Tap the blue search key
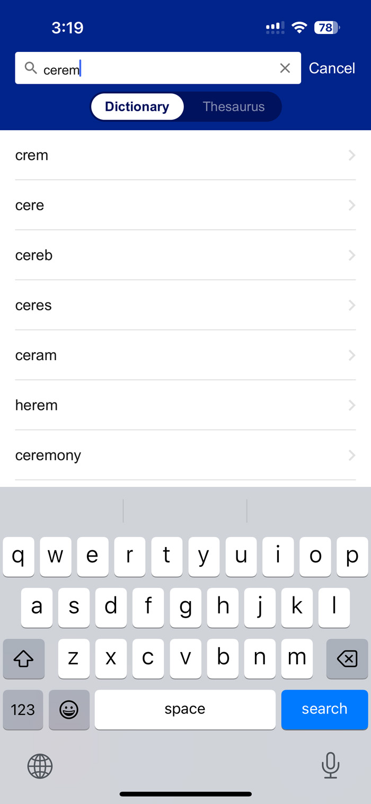This screenshot has width=371, height=804. pos(324,710)
